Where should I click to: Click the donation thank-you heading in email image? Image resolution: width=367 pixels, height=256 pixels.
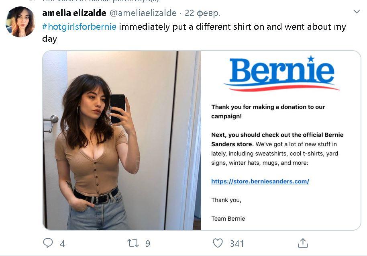click(268, 111)
